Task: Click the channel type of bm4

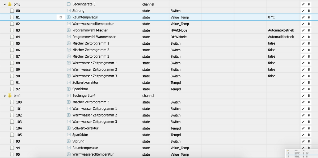Action: pos(148,96)
